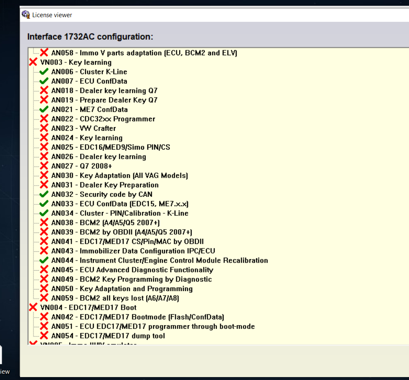Click the red X beside AN049

[x=44, y=279]
